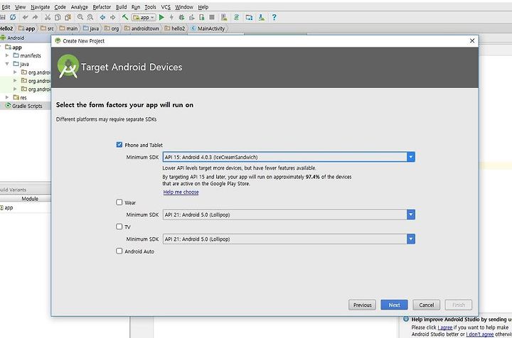Enable the Wear form factor checkbox
Image resolution: width=512 pixels, height=338 pixels.
(x=119, y=202)
